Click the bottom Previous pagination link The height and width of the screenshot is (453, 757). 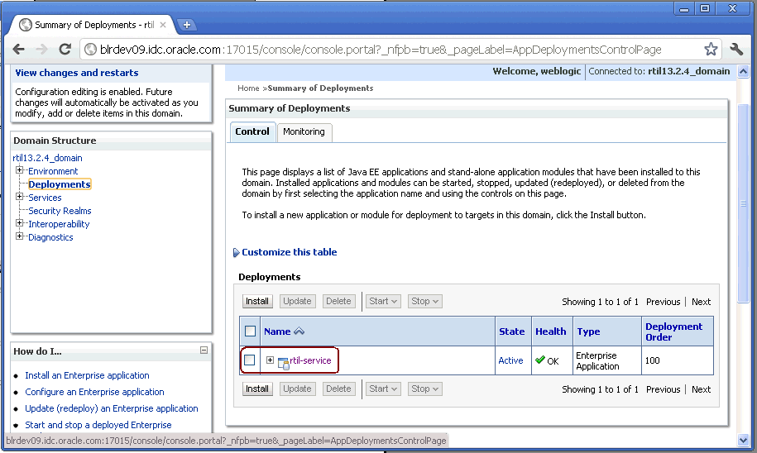(x=663, y=389)
